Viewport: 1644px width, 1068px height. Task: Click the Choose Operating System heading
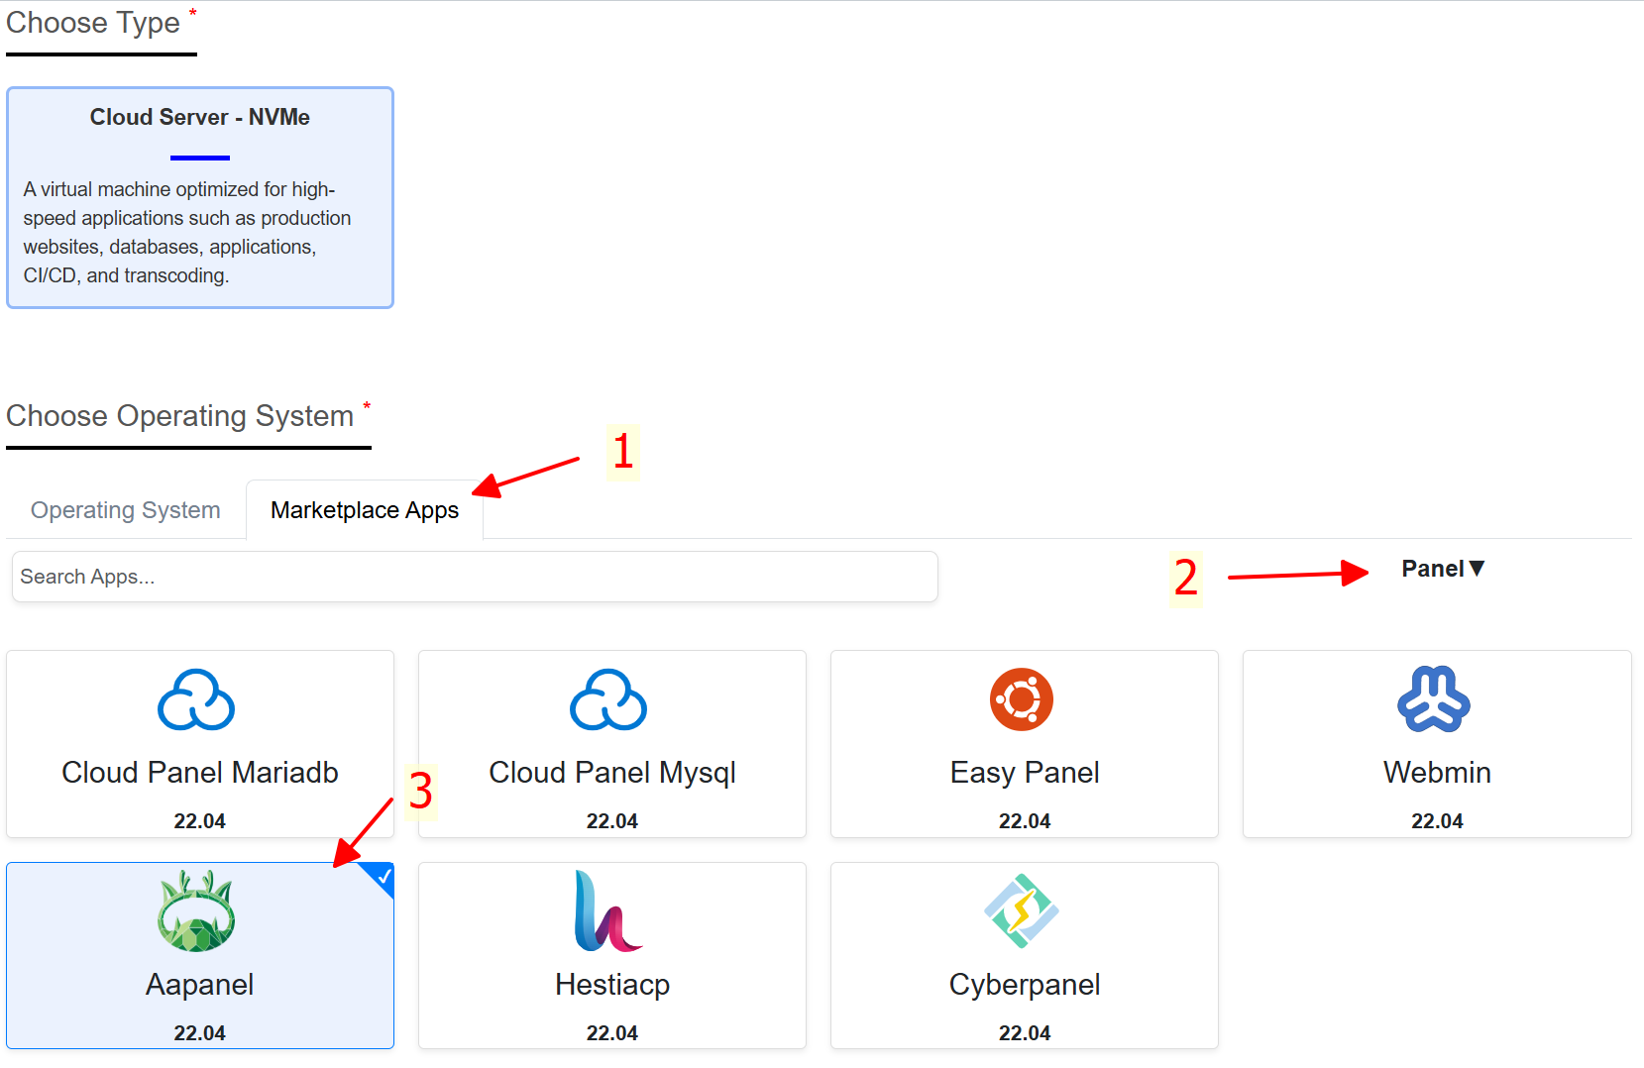click(x=180, y=416)
